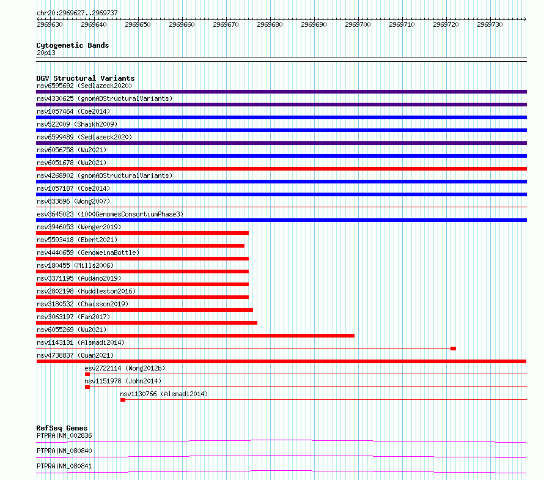Viewport: 544px width, 480px height.
Task: Open variant nsv1143131 (Alsmadi2014) label
Action: pyautogui.click(x=81, y=342)
